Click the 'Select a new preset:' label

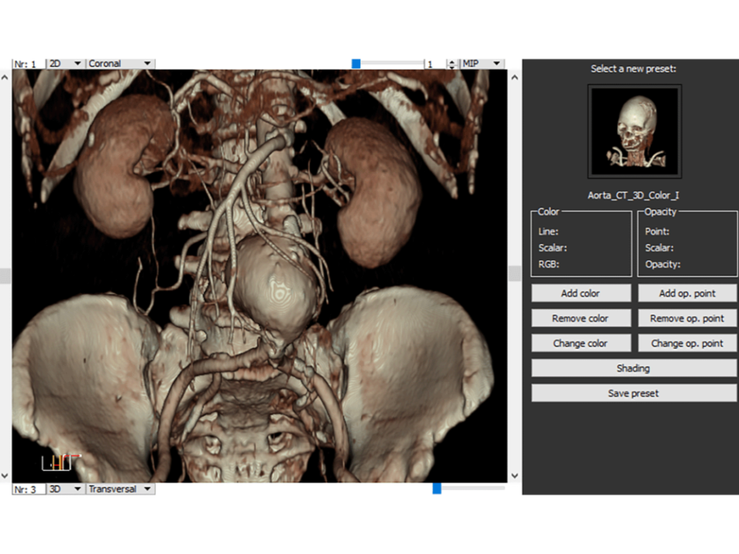[634, 69]
